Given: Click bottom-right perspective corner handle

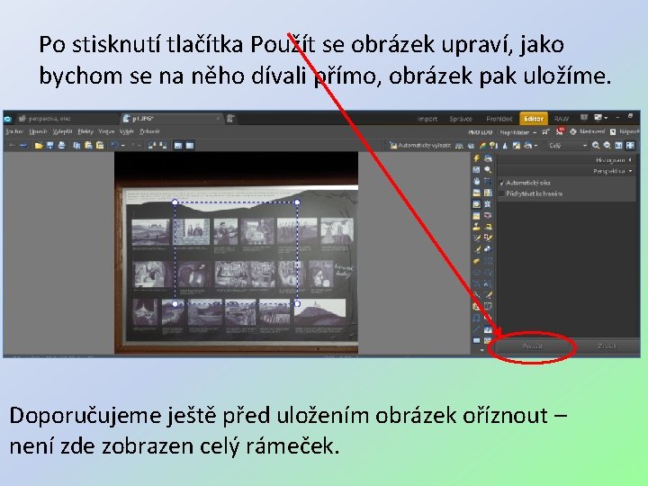Looking at the screenshot, I should coord(297,304).
